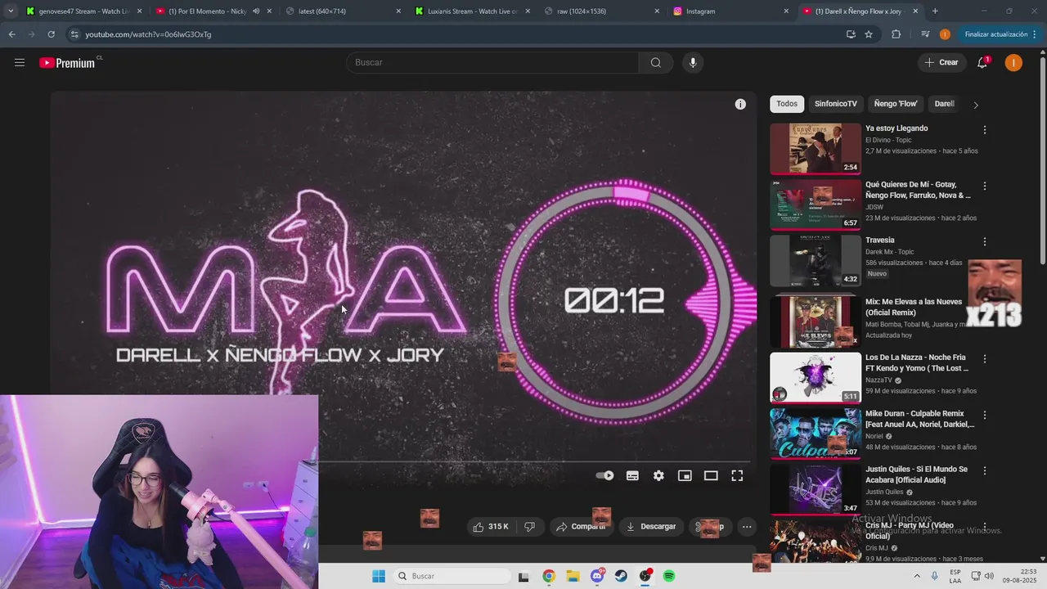Open Mix: Me Elevas a las Nueves thumbnail
Viewport: 1047px width, 589px height.
(816, 321)
